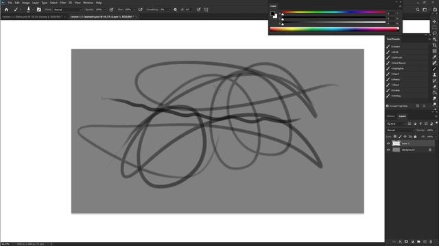
Task: Toggle pressure for size icon
Action: (x=198, y=10)
